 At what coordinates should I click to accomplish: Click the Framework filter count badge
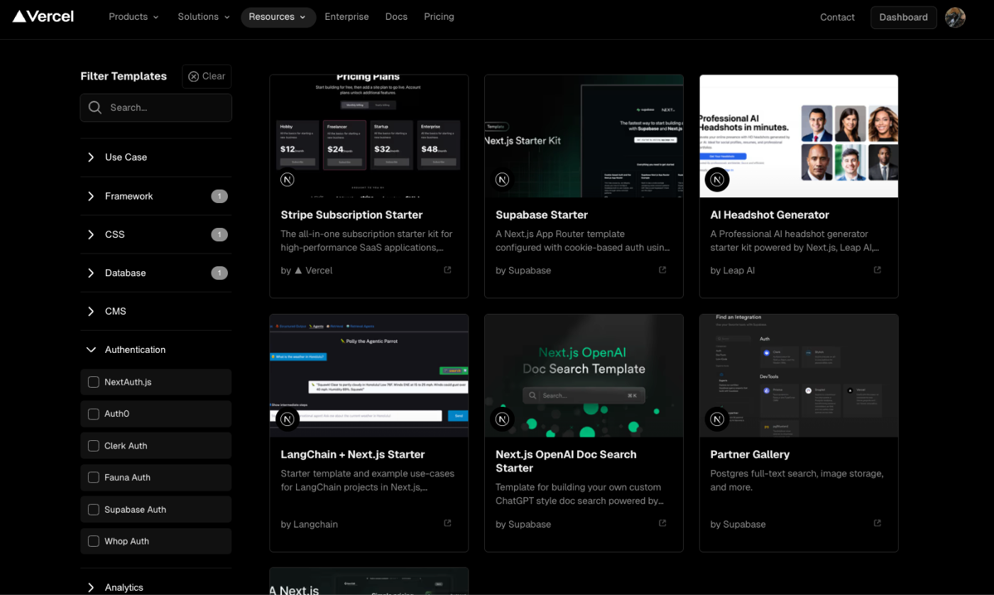pos(219,196)
